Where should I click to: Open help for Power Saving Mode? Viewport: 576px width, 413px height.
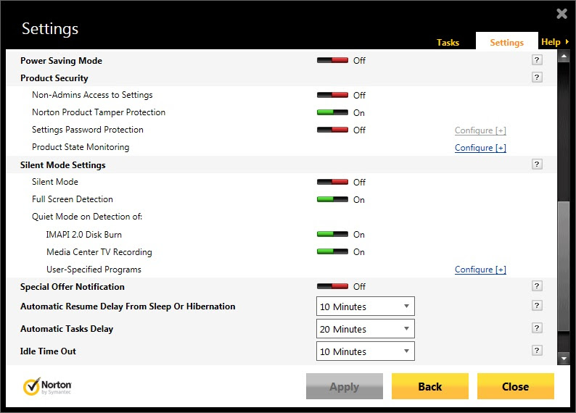[x=537, y=60]
